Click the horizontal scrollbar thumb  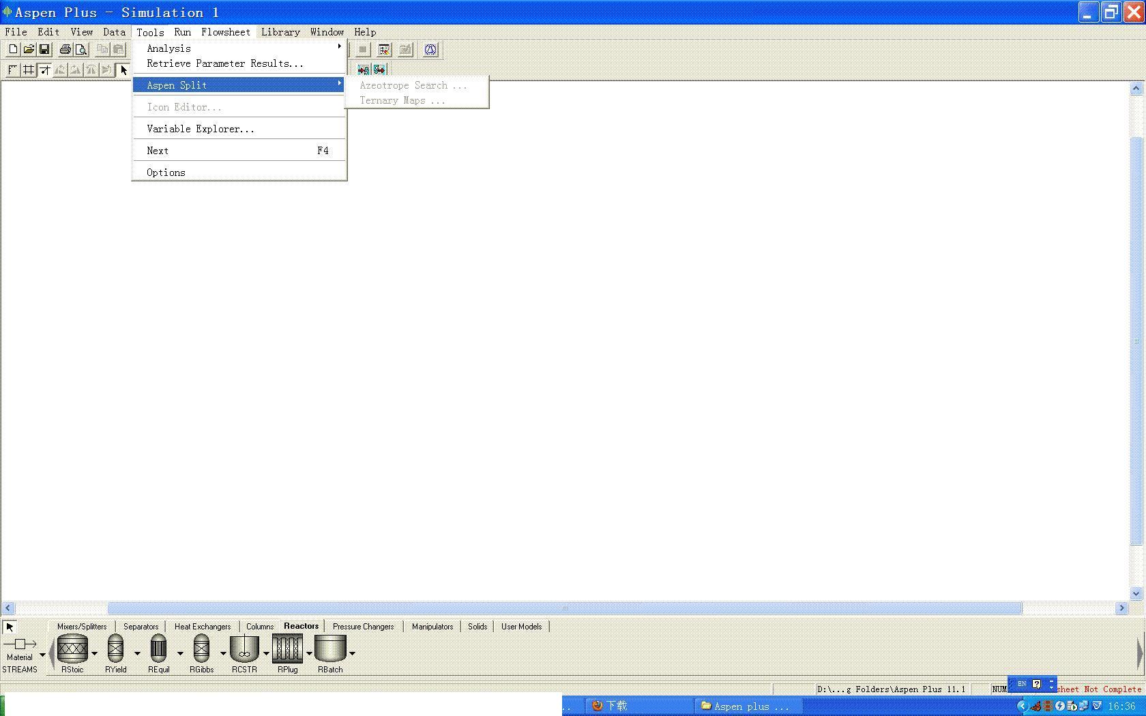[x=565, y=608]
